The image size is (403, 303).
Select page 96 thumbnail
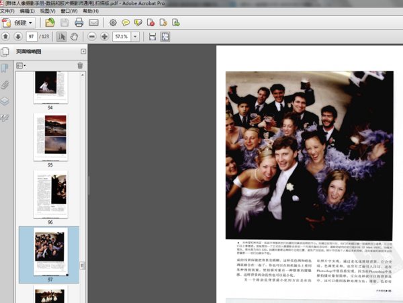pos(50,194)
